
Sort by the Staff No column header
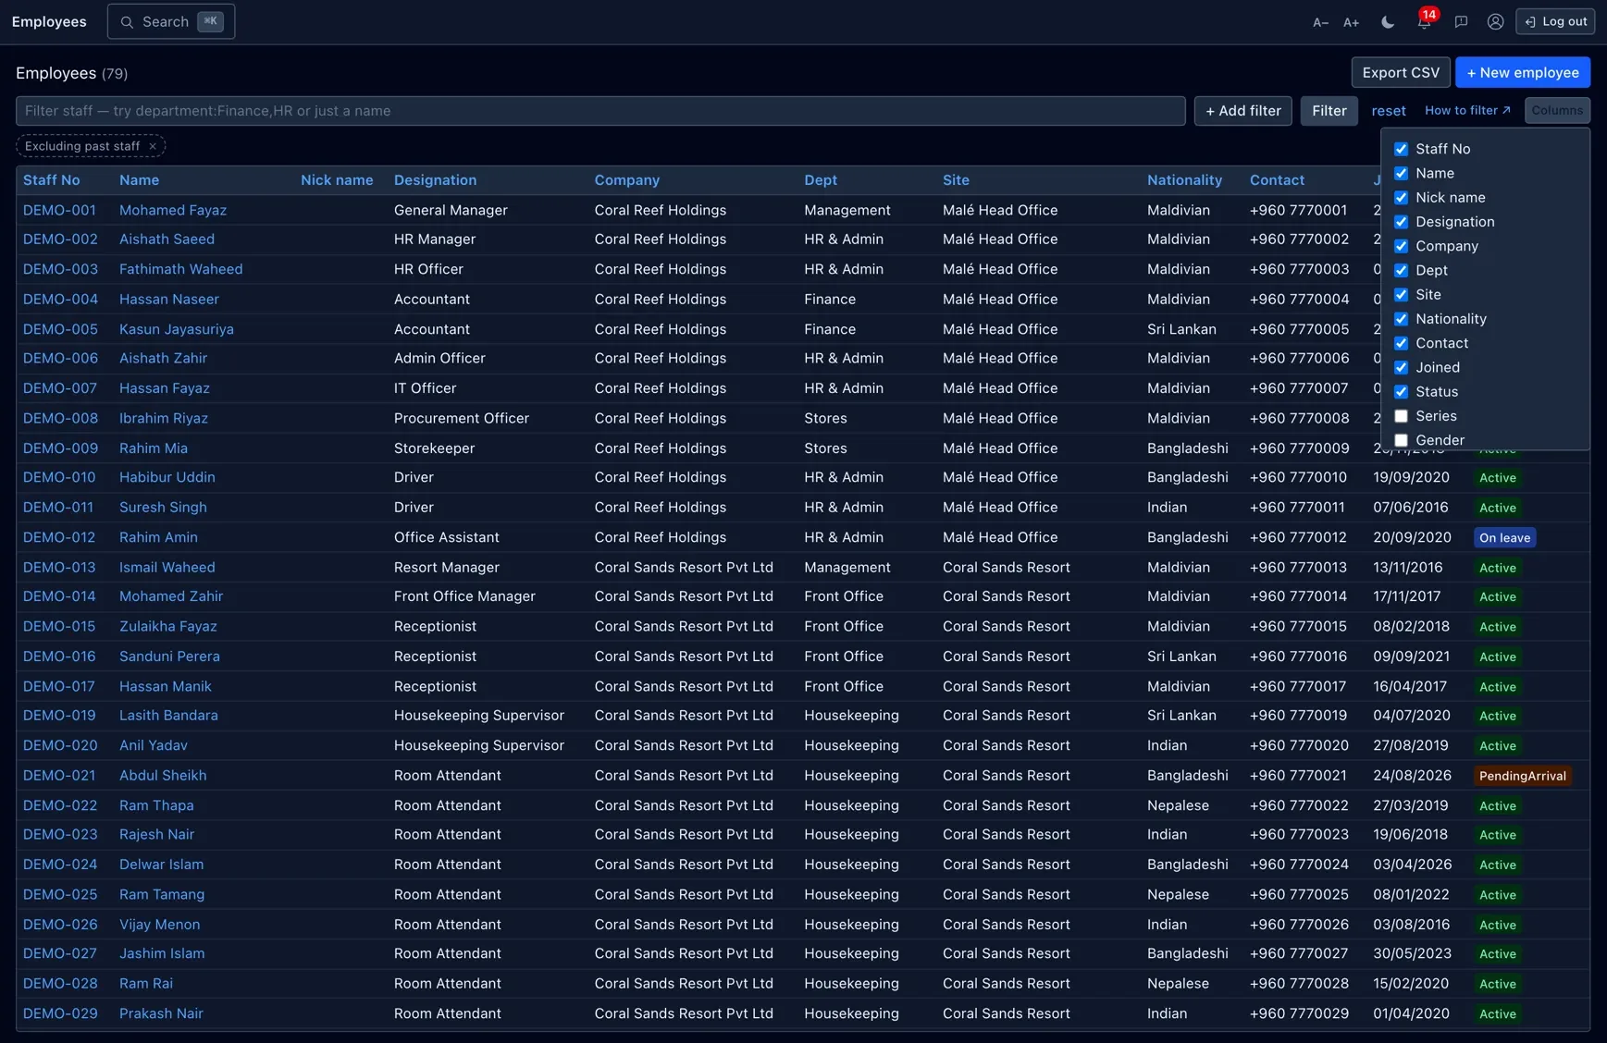click(x=52, y=180)
